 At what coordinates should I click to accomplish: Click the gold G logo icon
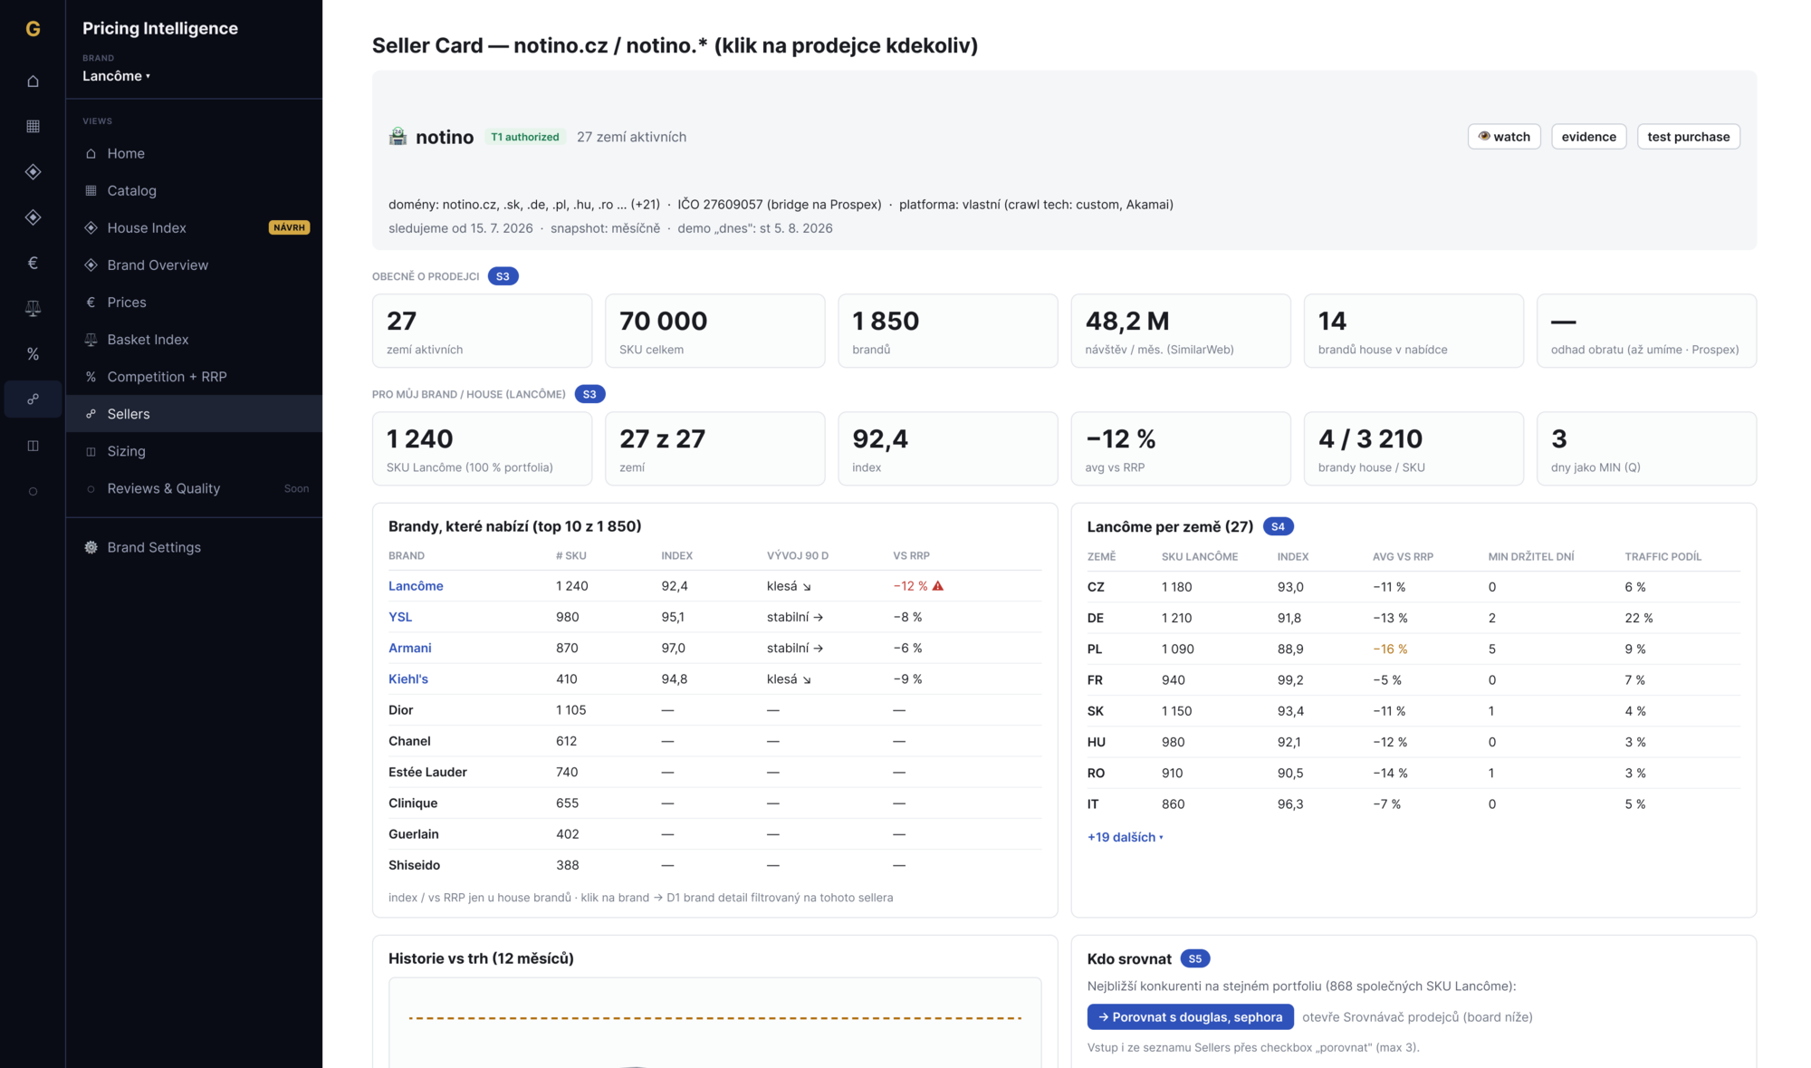(x=33, y=29)
